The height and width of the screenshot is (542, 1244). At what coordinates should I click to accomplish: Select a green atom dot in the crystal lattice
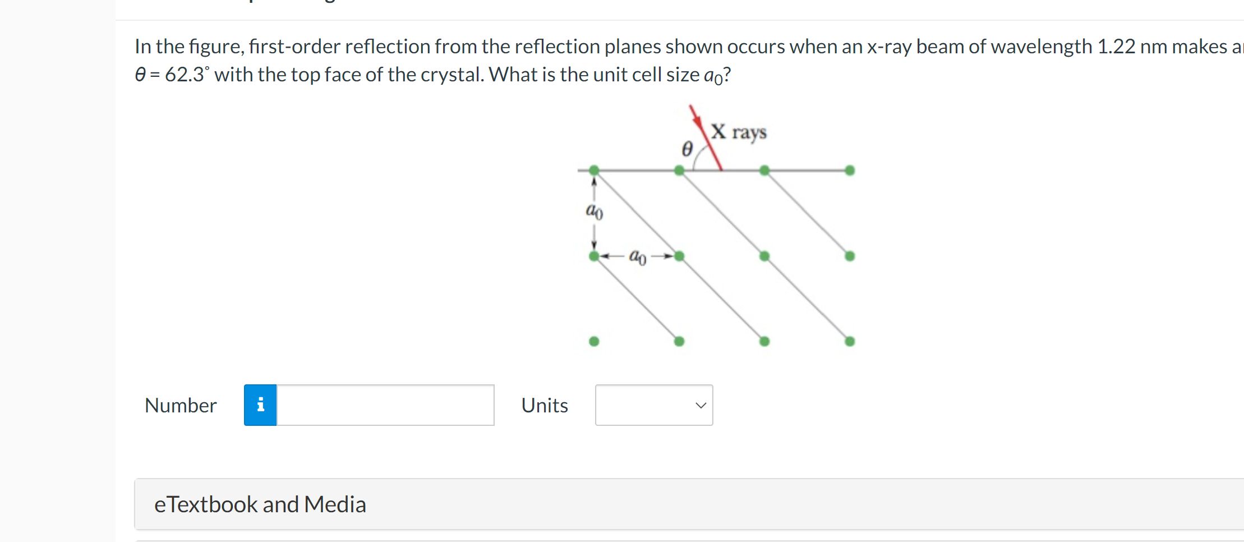(x=764, y=256)
